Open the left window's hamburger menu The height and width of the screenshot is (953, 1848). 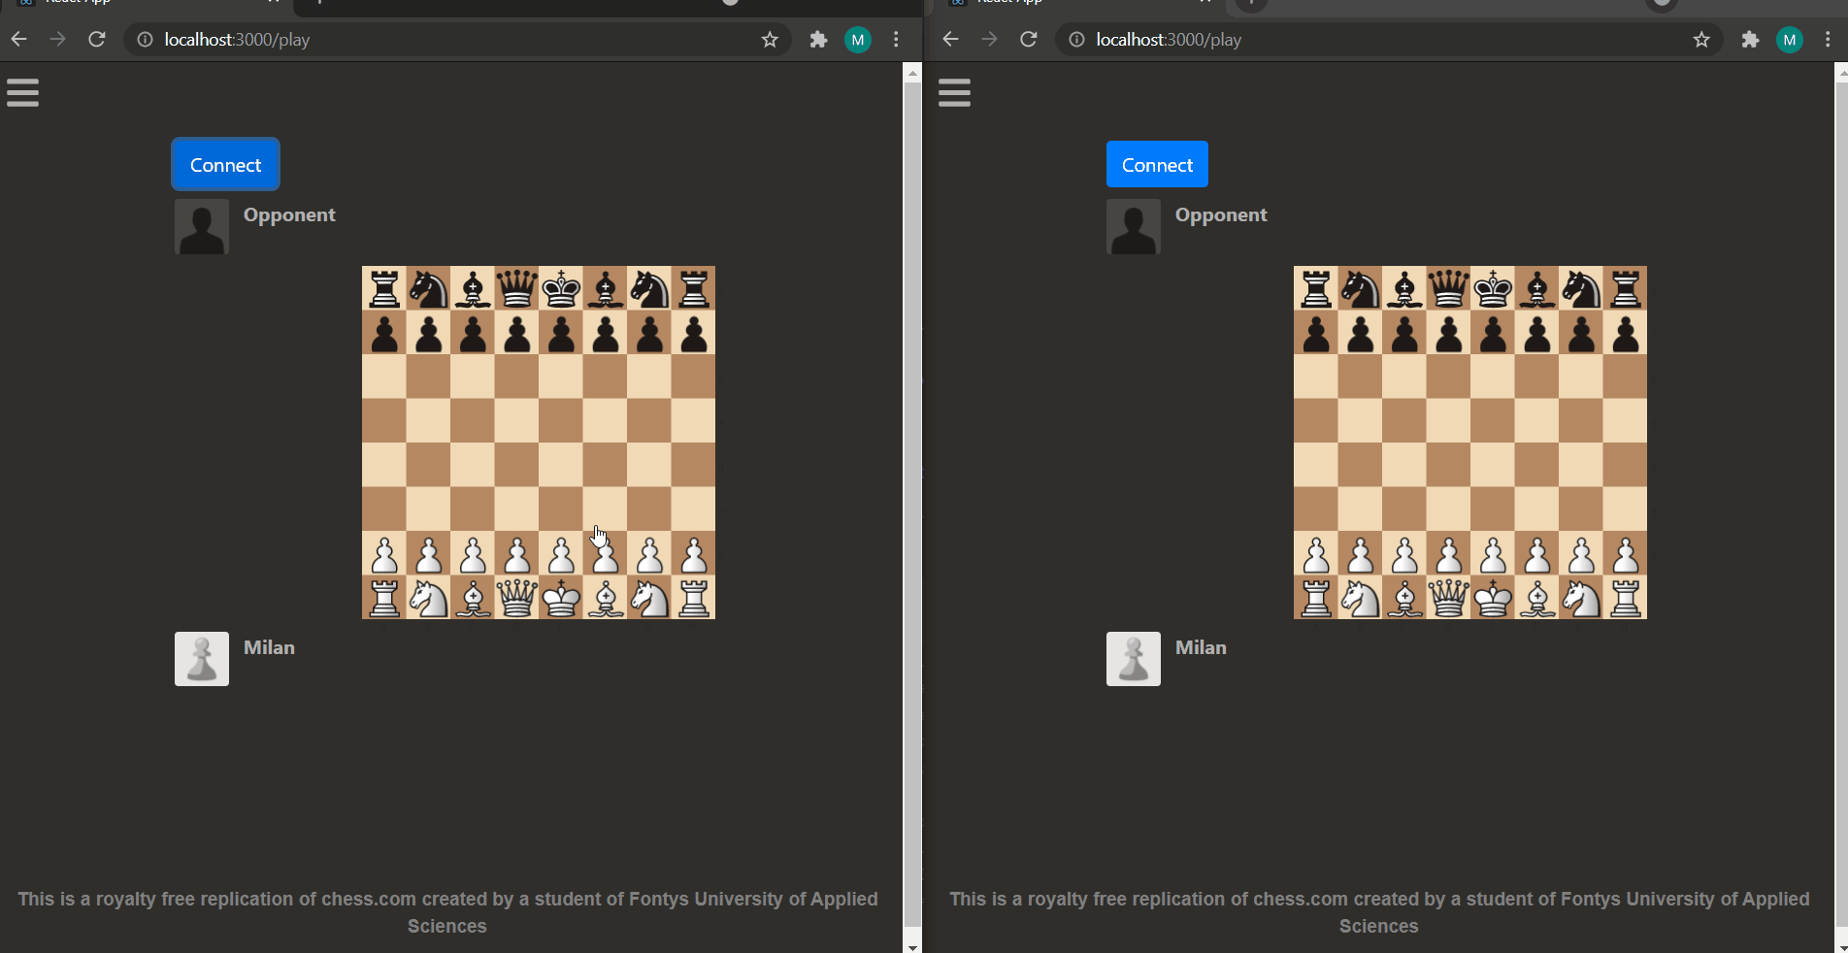click(x=21, y=92)
